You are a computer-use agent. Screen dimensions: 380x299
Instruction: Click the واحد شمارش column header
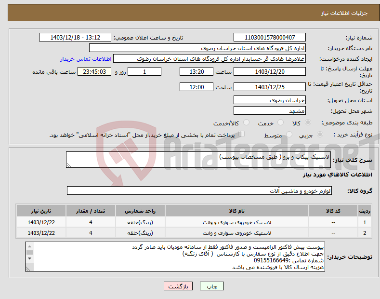[140, 211]
